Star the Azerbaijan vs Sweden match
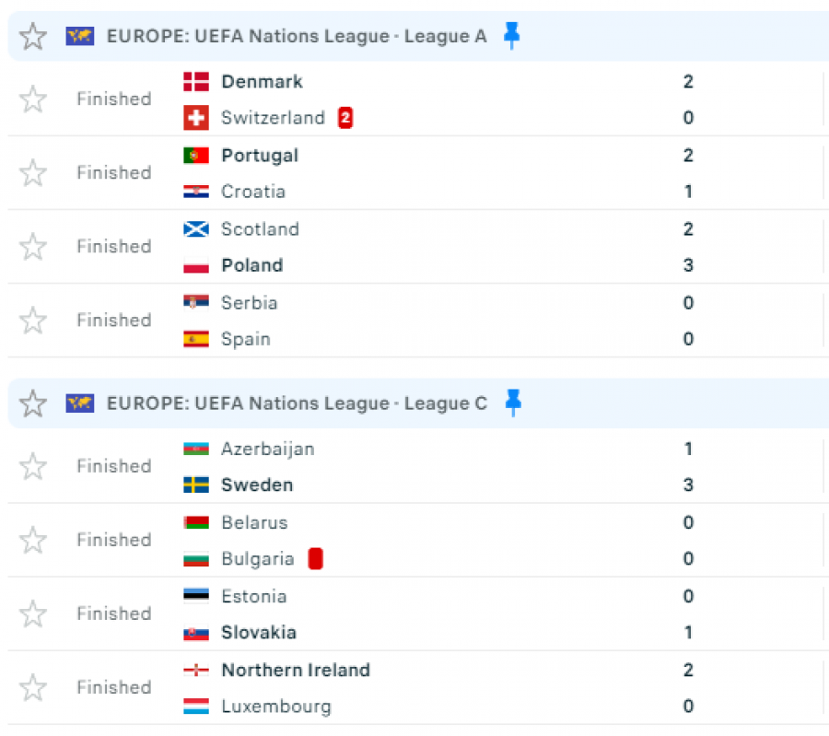Viewport: 829px width, 736px height. coord(33,467)
